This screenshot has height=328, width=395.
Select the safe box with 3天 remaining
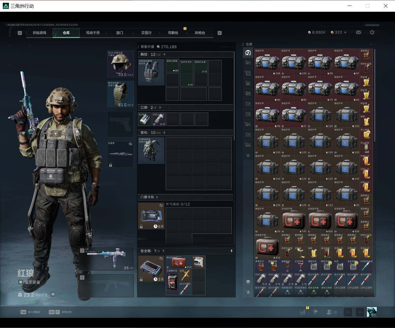click(151, 269)
